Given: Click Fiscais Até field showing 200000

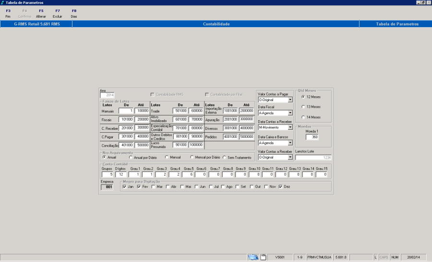Looking at the screenshot, I should pos(142,119).
